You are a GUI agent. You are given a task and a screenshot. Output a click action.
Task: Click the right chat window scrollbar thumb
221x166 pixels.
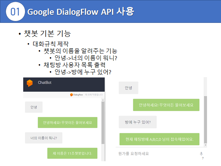pyautogui.click(x=206, y=120)
